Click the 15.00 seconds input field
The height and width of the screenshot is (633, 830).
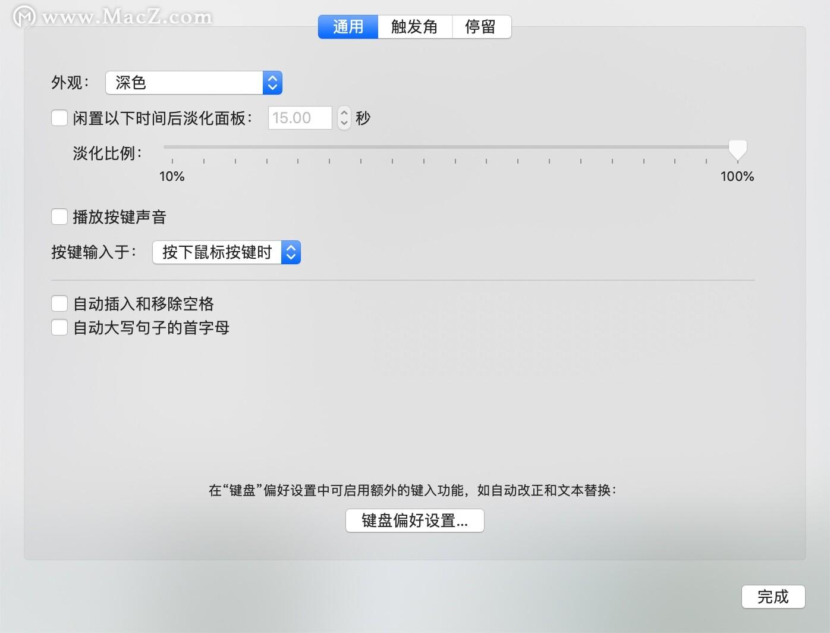pos(300,118)
